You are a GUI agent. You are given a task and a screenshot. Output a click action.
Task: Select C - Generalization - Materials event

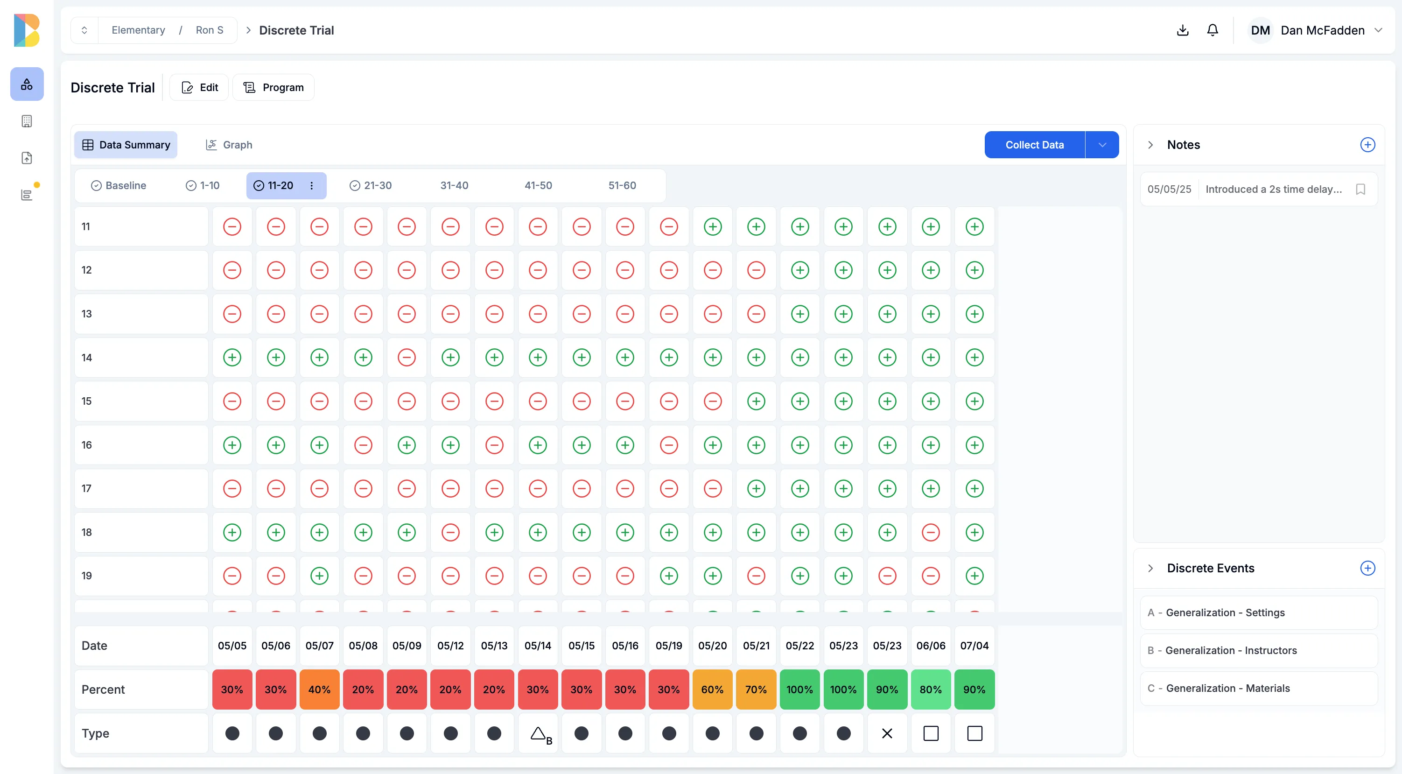click(x=1258, y=689)
